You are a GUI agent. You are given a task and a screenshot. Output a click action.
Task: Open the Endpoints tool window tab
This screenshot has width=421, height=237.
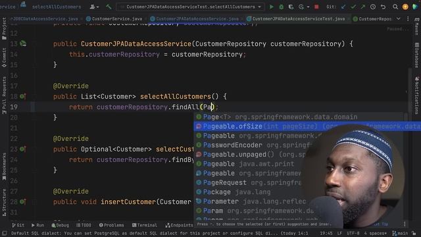tap(180, 225)
